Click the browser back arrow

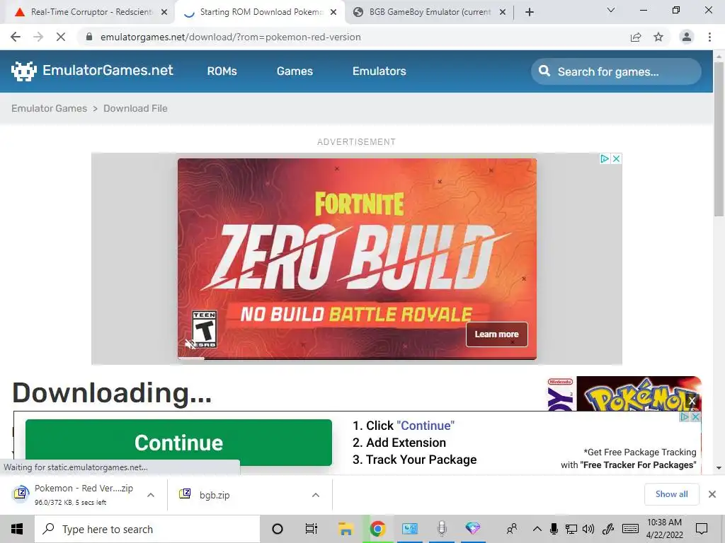(16, 37)
